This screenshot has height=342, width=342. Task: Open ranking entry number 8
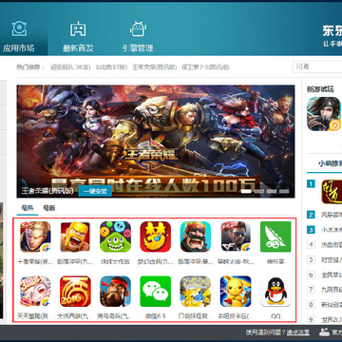(324, 304)
